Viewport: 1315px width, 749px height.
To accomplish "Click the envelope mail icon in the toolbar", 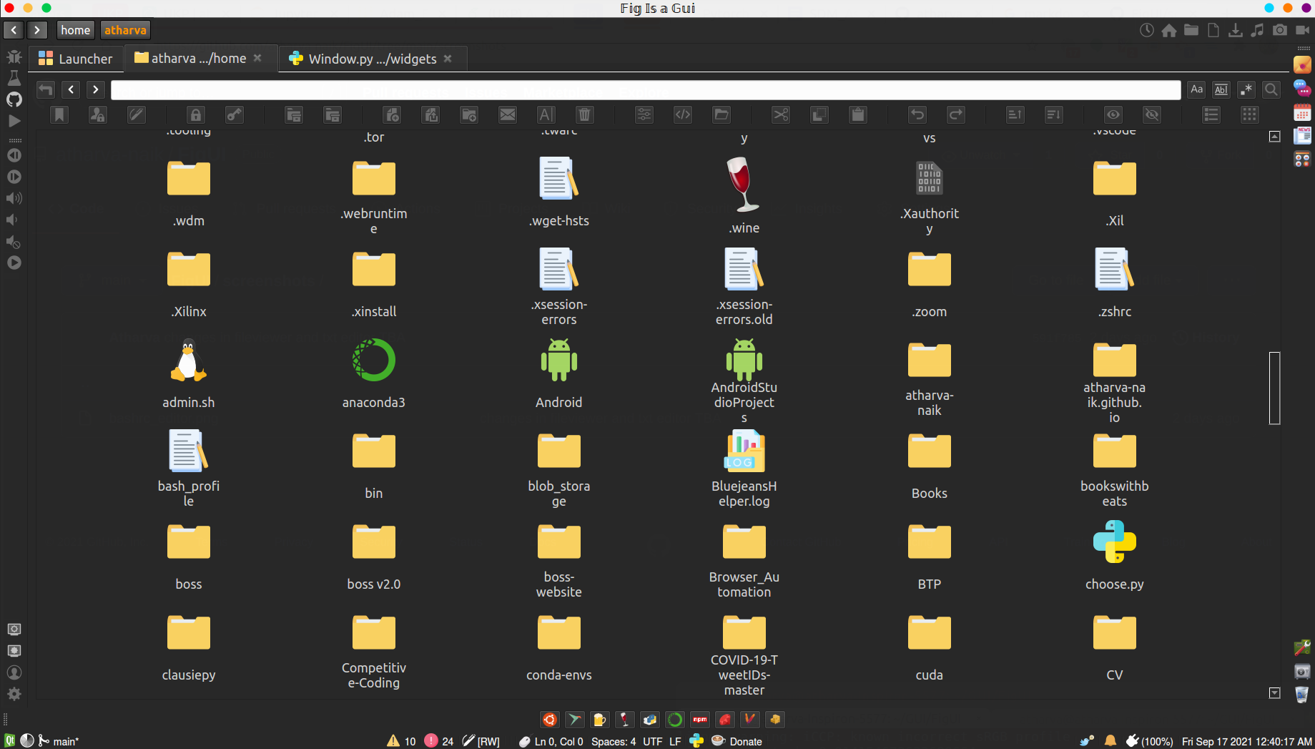I will pos(507,114).
